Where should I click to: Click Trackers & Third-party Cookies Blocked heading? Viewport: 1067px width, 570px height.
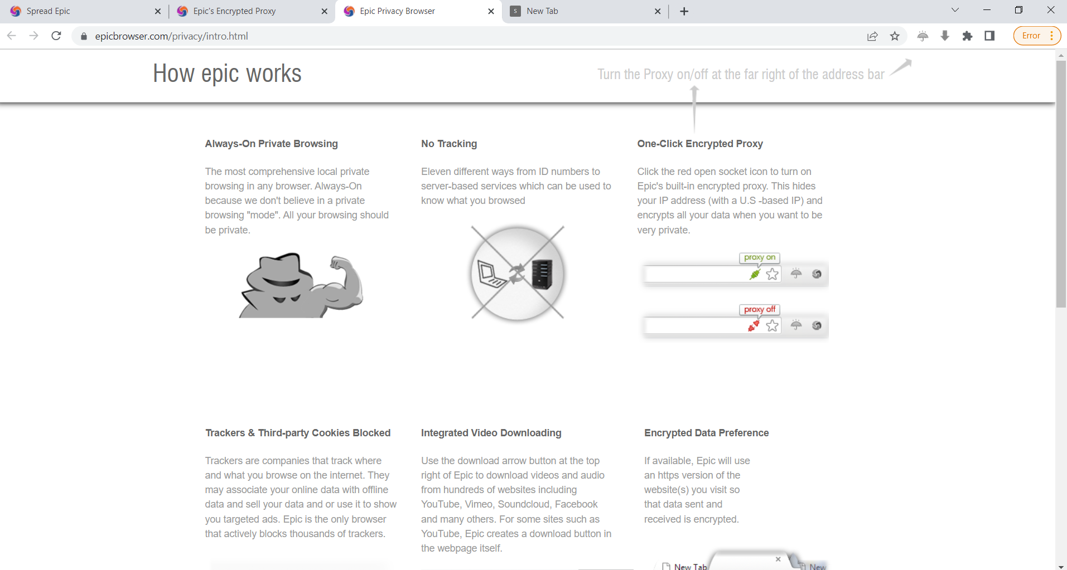(x=298, y=433)
